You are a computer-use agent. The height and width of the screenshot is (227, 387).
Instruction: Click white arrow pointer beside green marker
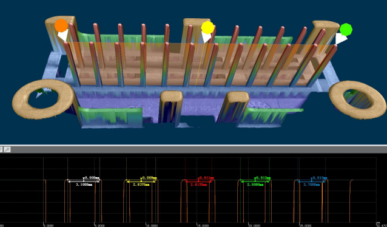341,38
